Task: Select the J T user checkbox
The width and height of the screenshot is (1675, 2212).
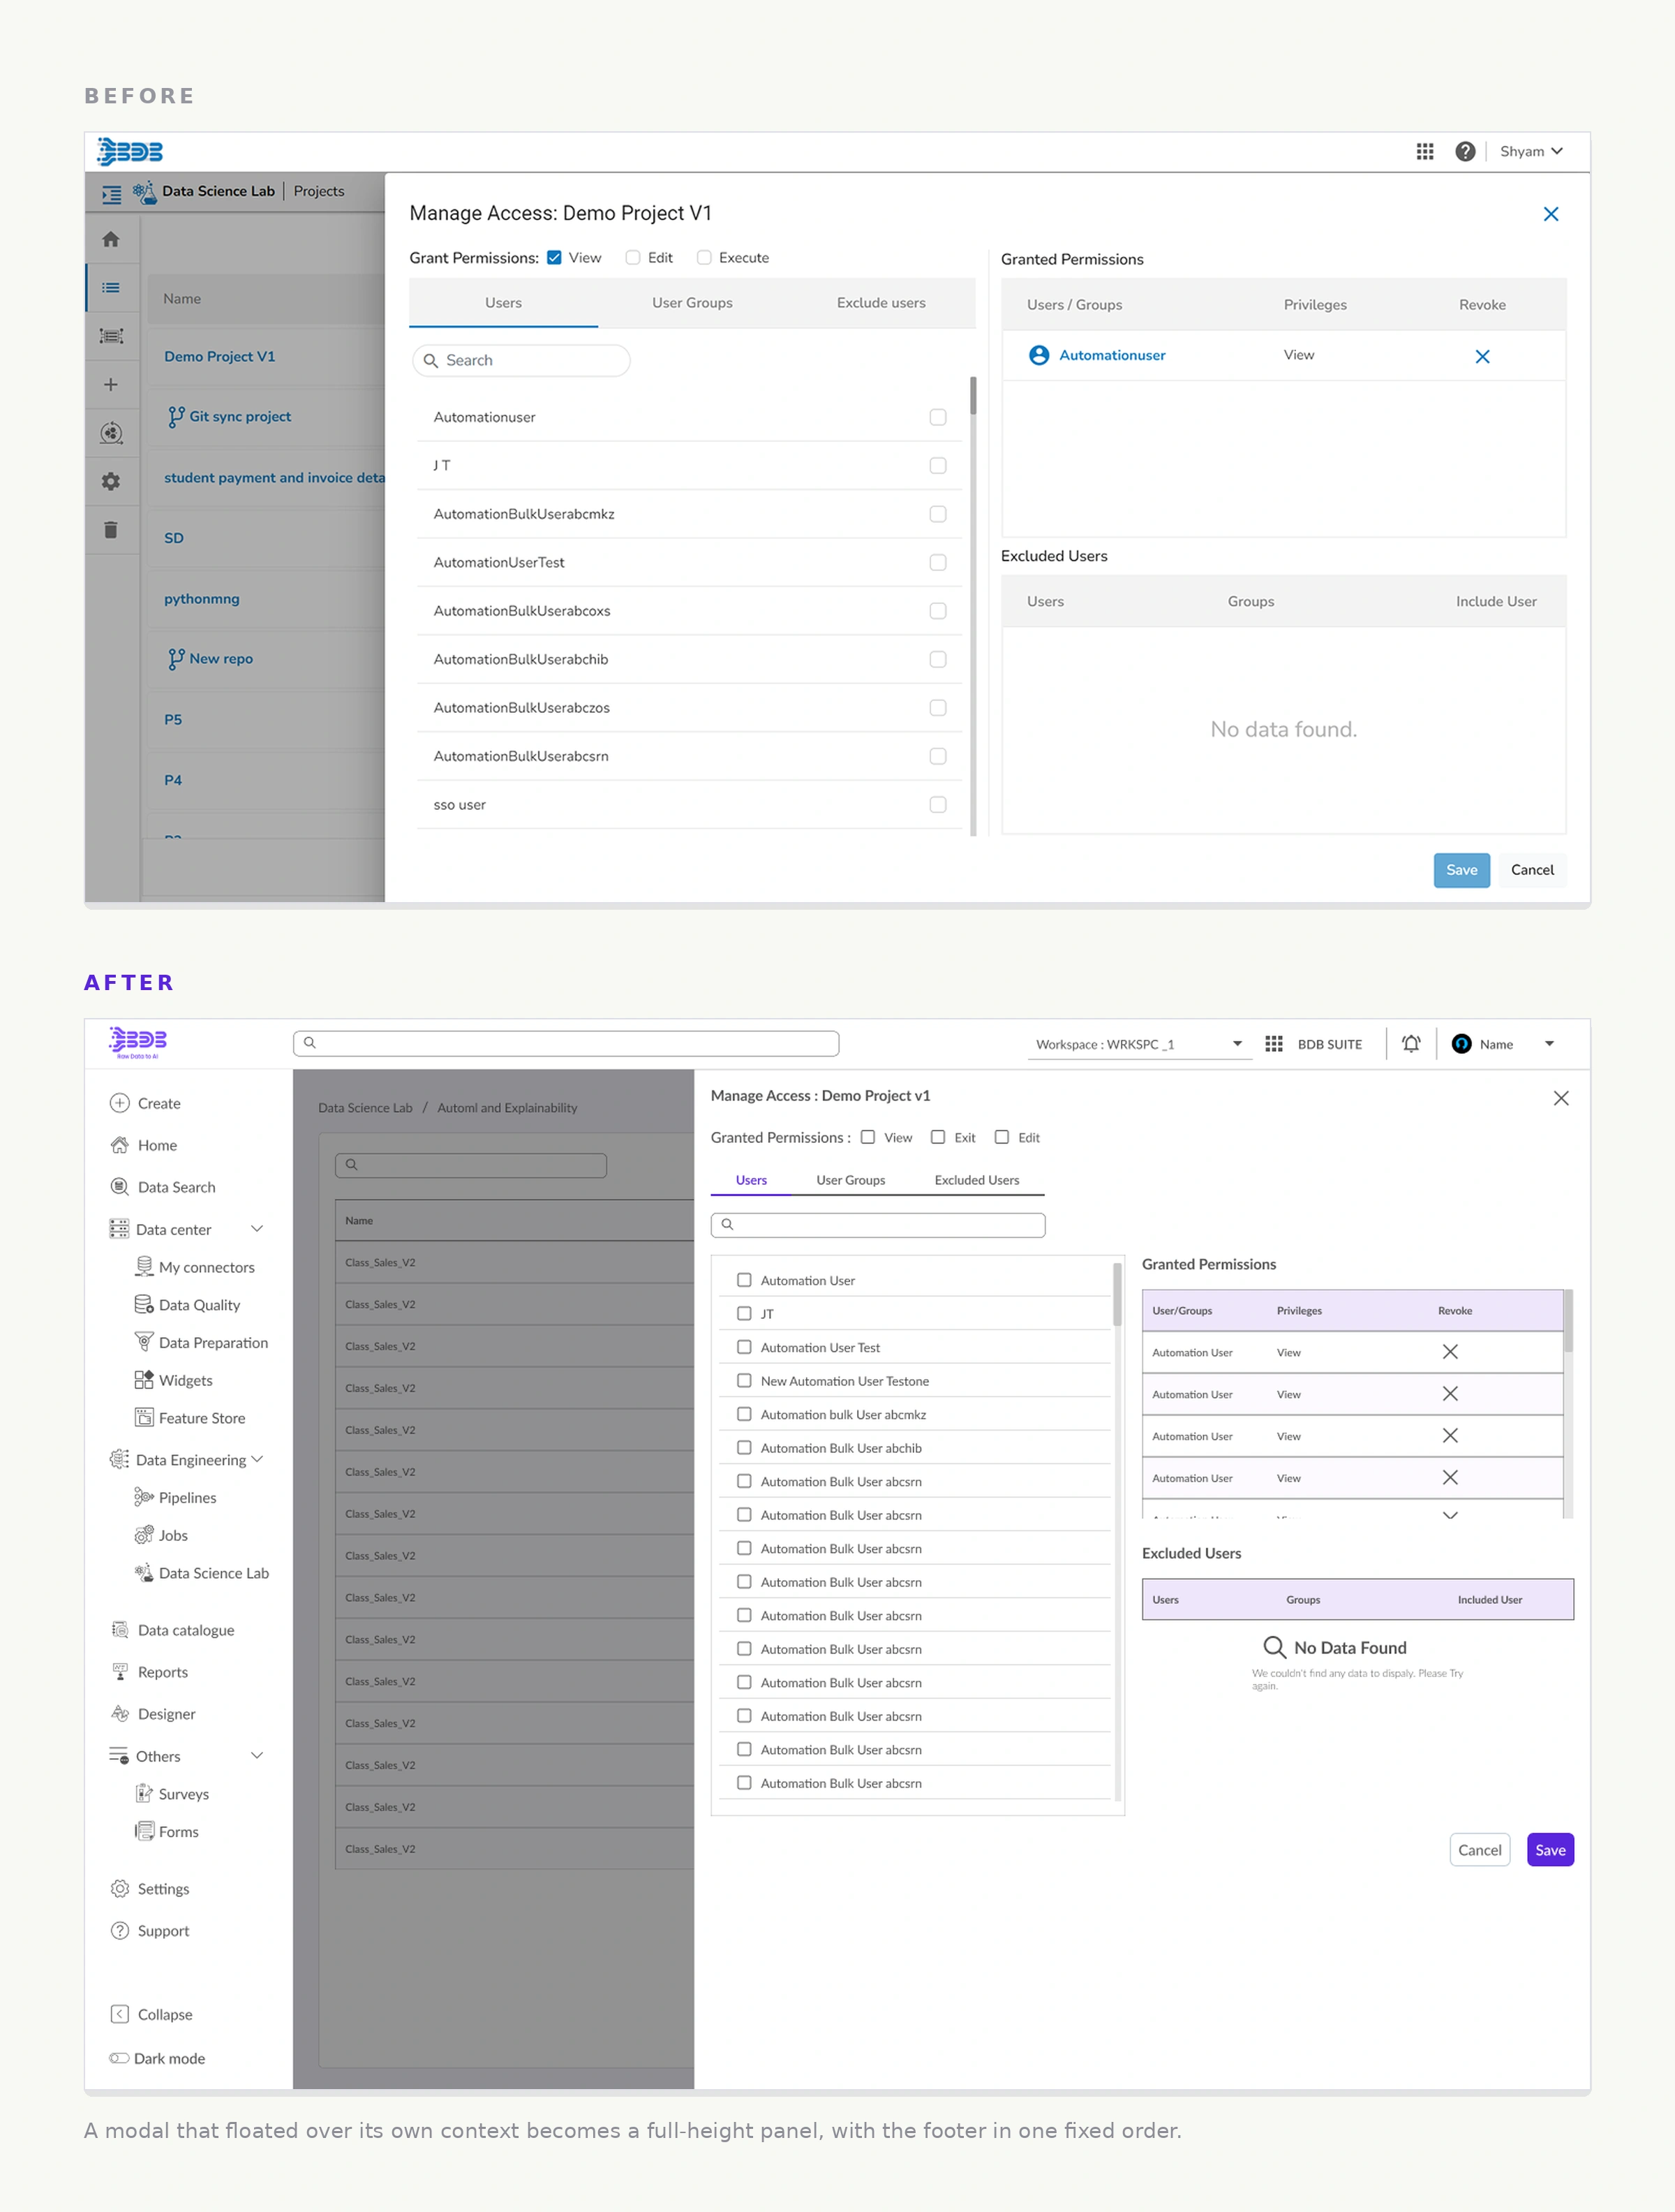Action: point(937,465)
